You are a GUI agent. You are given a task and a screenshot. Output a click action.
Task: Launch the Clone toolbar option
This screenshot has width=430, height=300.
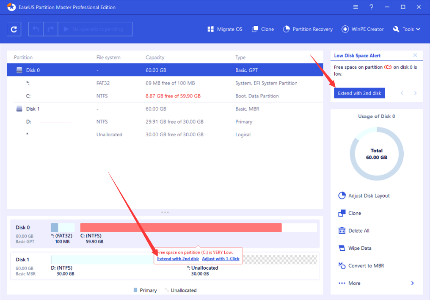click(x=263, y=29)
